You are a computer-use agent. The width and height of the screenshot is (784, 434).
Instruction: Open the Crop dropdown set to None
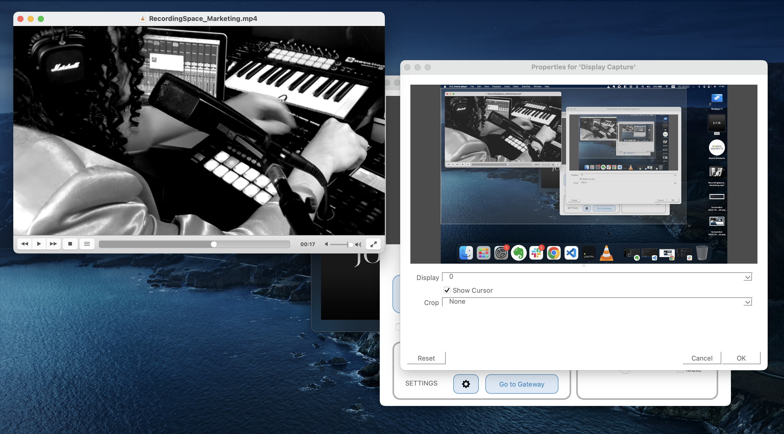[x=747, y=302]
